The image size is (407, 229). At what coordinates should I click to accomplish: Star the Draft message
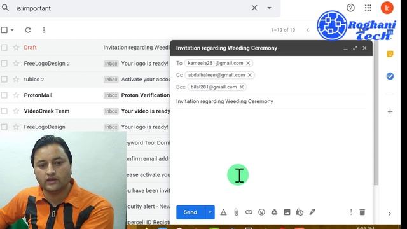(16, 48)
